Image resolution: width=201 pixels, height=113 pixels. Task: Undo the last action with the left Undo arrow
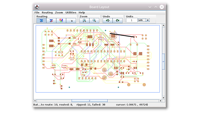(x=107, y=21)
